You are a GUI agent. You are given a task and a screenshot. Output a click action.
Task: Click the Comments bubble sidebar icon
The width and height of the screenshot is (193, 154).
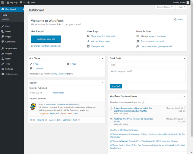(3, 42)
